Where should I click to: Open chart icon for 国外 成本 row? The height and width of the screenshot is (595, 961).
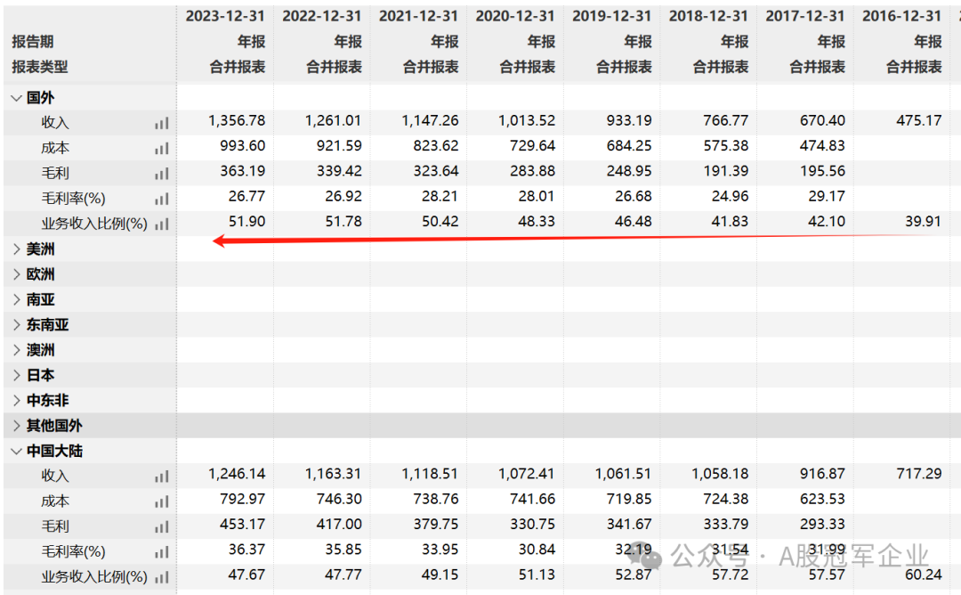click(162, 149)
